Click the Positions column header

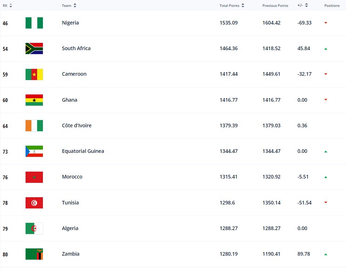click(x=332, y=5)
